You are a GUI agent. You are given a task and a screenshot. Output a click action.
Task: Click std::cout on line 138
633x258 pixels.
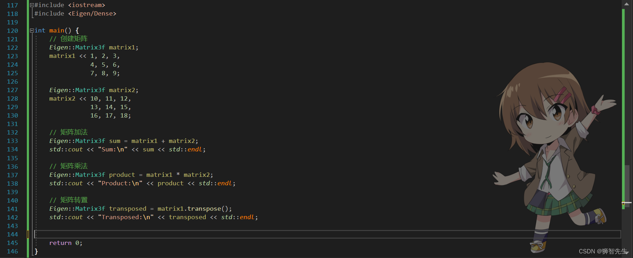click(x=66, y=184)
